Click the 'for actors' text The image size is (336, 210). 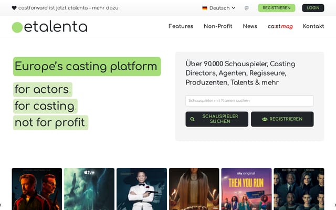tap(43, 89)
